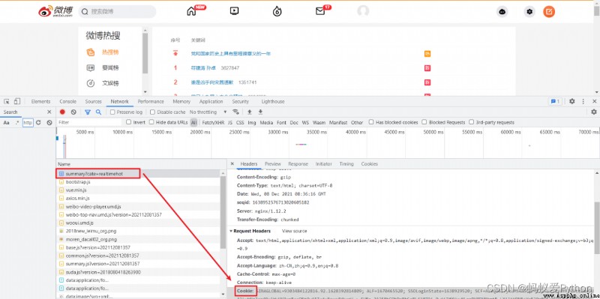Viewport: 600px width, 299px height.
Task: Open DevTools settings gear
Action: 571,101
